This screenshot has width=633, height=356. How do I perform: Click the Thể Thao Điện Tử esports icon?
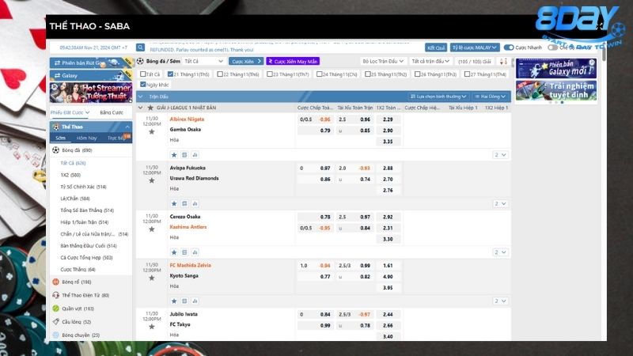coord(55,295)
